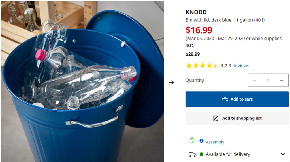Expand the Available for delivery section
Viewport: 290px width, 162px height.
pyautogui.click(x=283, y=154)
